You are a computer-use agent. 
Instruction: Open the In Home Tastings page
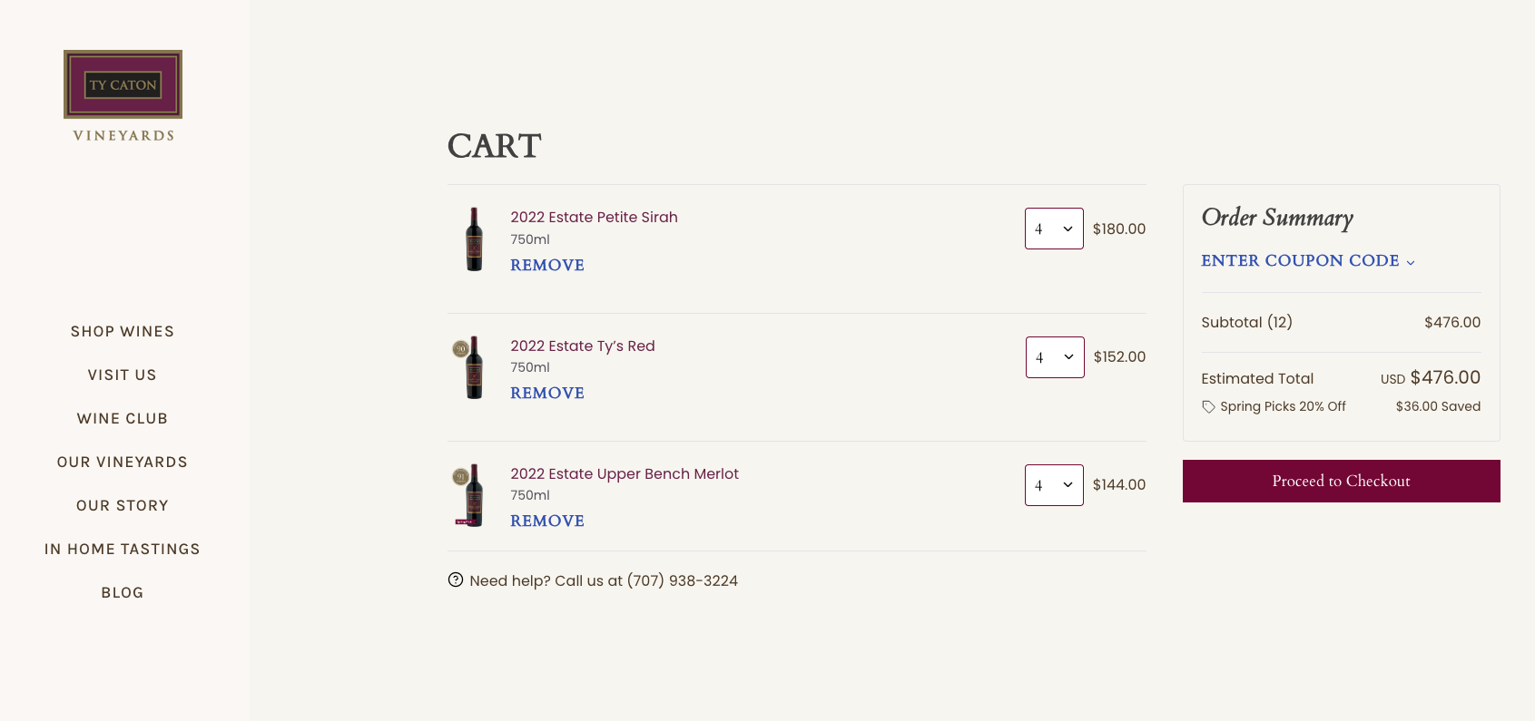tap(123, 550)
